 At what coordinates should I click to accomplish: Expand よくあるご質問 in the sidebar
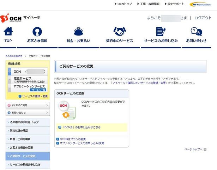pyautogui.click(x=28, y=105)
